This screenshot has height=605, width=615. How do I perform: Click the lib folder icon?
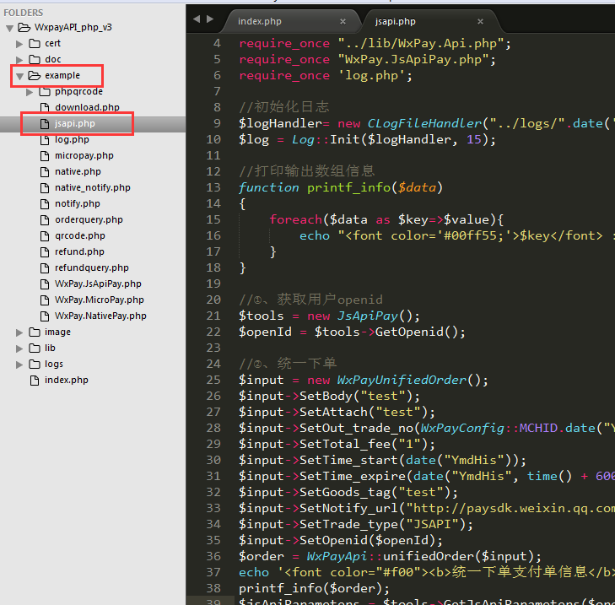[x=35, y=348]
